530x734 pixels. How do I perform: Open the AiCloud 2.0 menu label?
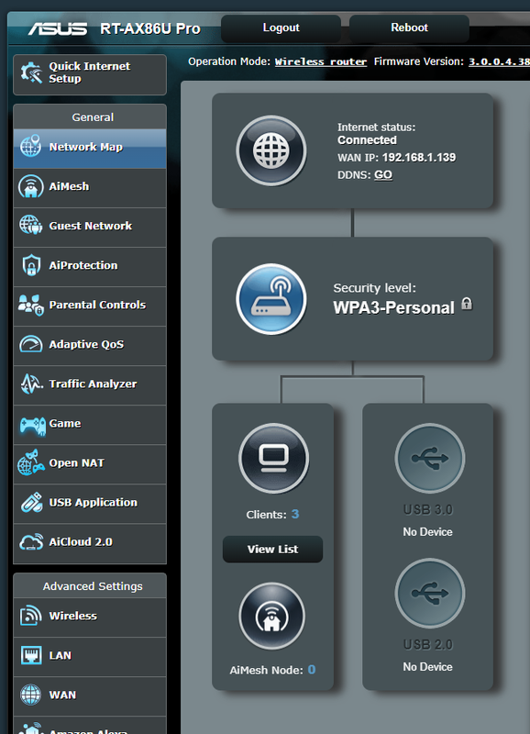coord(81,542)
